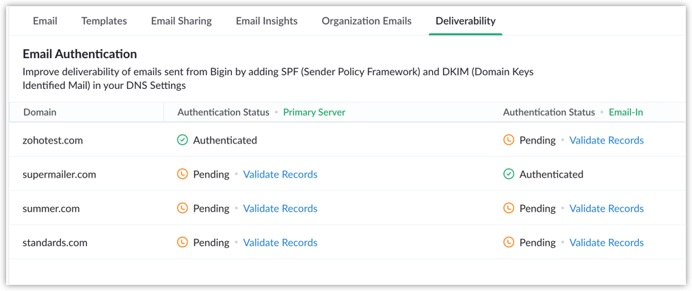Select the Deliverability tab
692x291 pixels.
[466, 20]
